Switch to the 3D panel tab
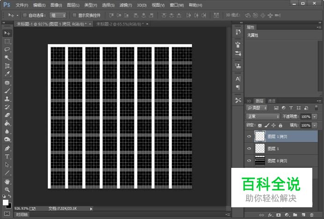The height and width of the screenshot is (219, 324). tap(249, 101)
